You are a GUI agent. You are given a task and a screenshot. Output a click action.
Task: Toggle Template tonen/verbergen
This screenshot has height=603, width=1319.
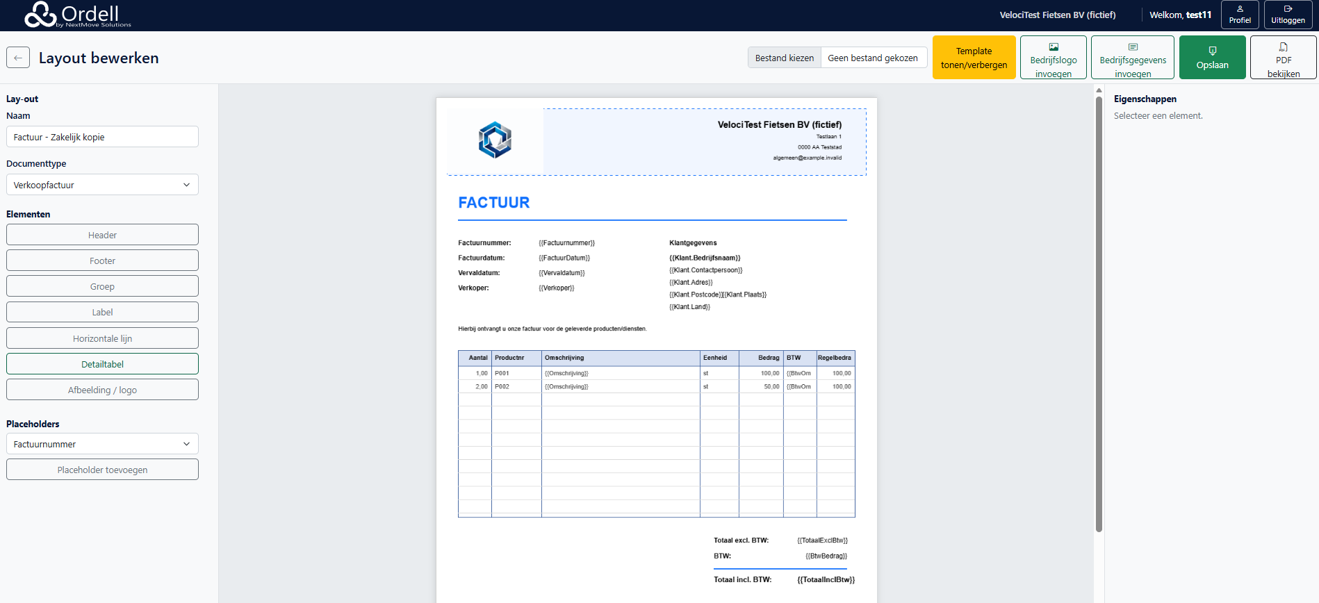coord(974,58)
